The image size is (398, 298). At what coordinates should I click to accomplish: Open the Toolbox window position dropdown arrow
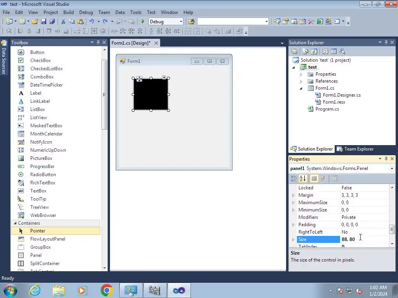pyautogui.click(x=92, y=42)
